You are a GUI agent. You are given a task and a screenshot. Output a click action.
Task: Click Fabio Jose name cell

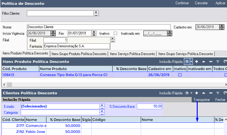pos(36,132)
